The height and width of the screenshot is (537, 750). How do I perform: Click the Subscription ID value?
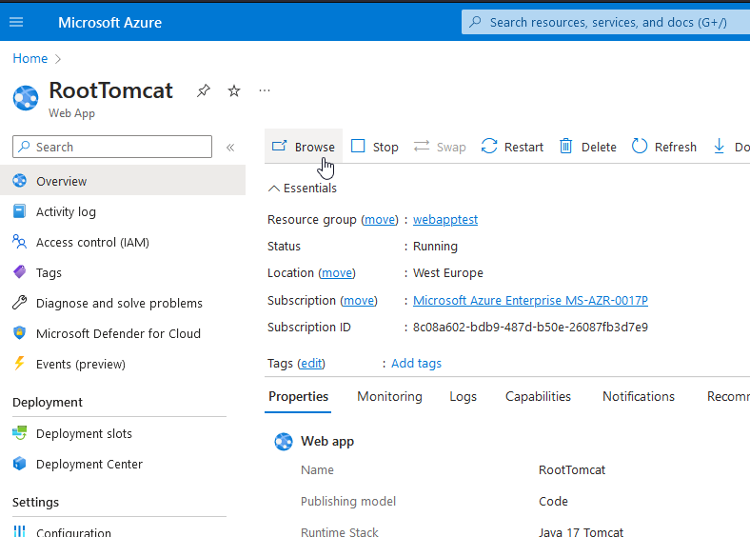coord(530,328)
